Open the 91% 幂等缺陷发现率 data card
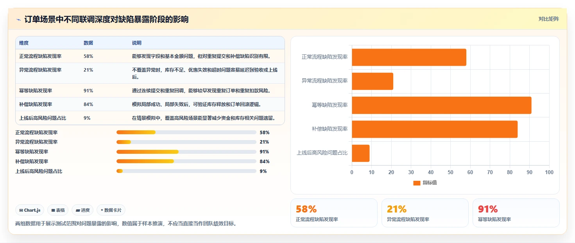Image resolution: width=575 pixels, height=243 pixels. [516, 213]
